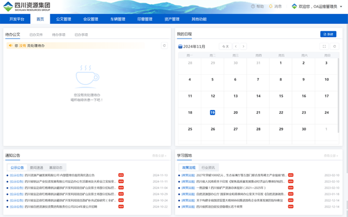
Task: Expand the calendar to fullscreen
Action: pyautogui.click(x=324, y=46)
